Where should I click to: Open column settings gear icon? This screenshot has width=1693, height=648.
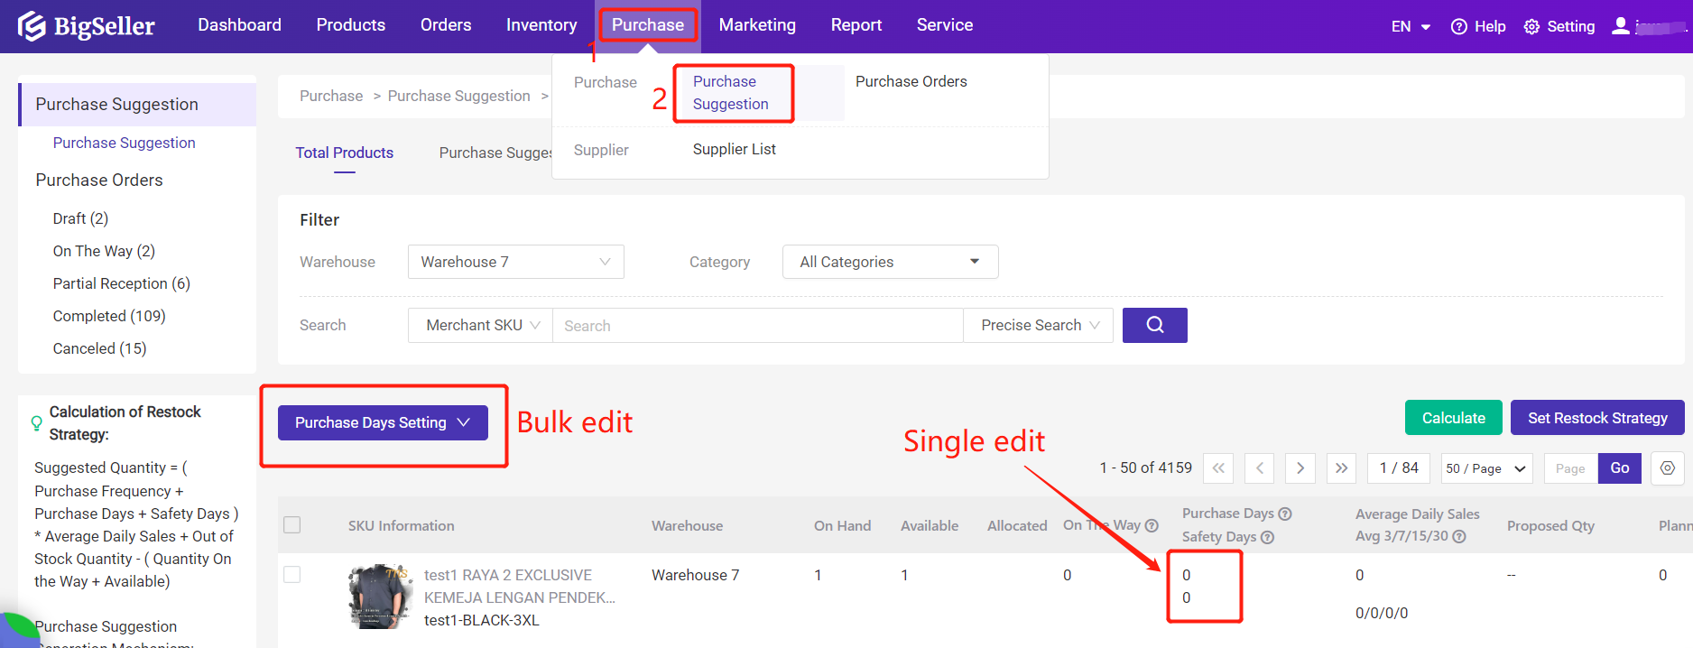(x=1667, y=467)
